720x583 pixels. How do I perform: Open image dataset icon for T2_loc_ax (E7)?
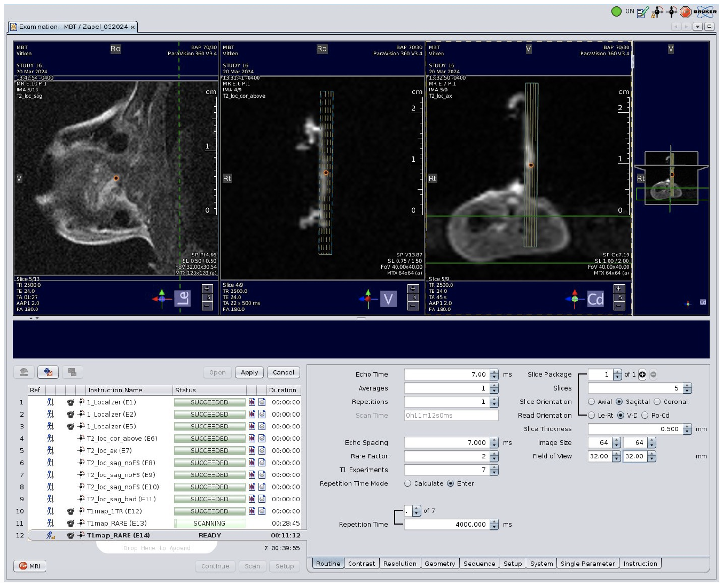tap(262, 451)
